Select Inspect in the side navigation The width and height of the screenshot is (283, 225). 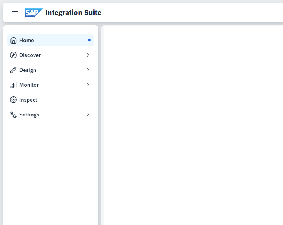(51, 100)
